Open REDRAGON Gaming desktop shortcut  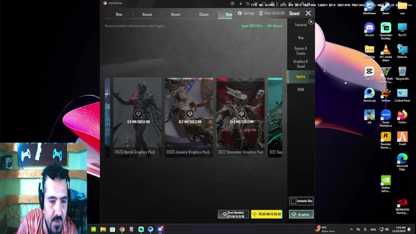[x=402, y=206]
